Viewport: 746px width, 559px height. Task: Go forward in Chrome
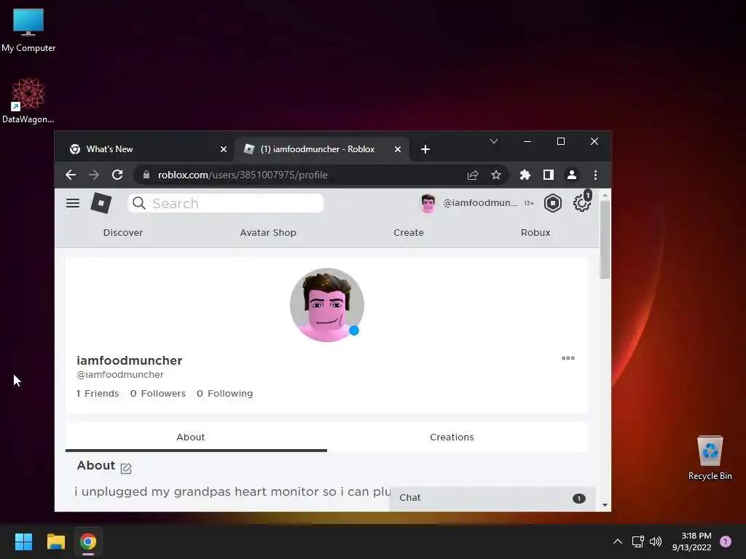94,175
